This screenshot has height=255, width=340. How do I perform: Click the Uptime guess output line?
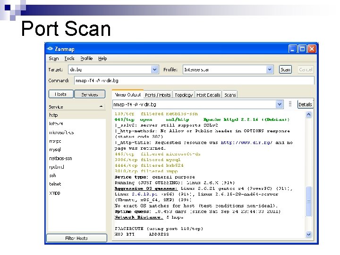coord(197,212)
